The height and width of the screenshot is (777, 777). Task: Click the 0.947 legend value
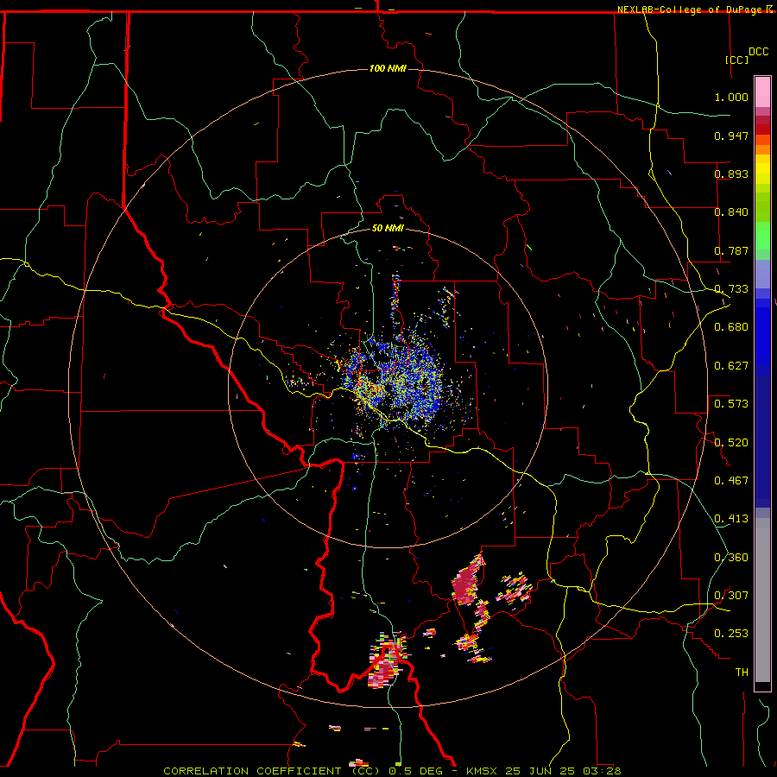tap(731, 136)
